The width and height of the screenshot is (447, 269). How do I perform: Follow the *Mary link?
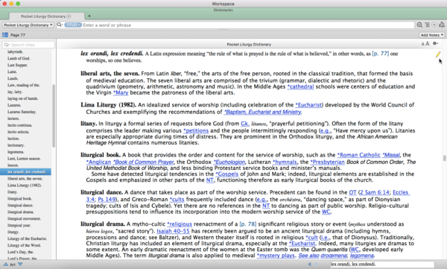[x=121, y=92]
